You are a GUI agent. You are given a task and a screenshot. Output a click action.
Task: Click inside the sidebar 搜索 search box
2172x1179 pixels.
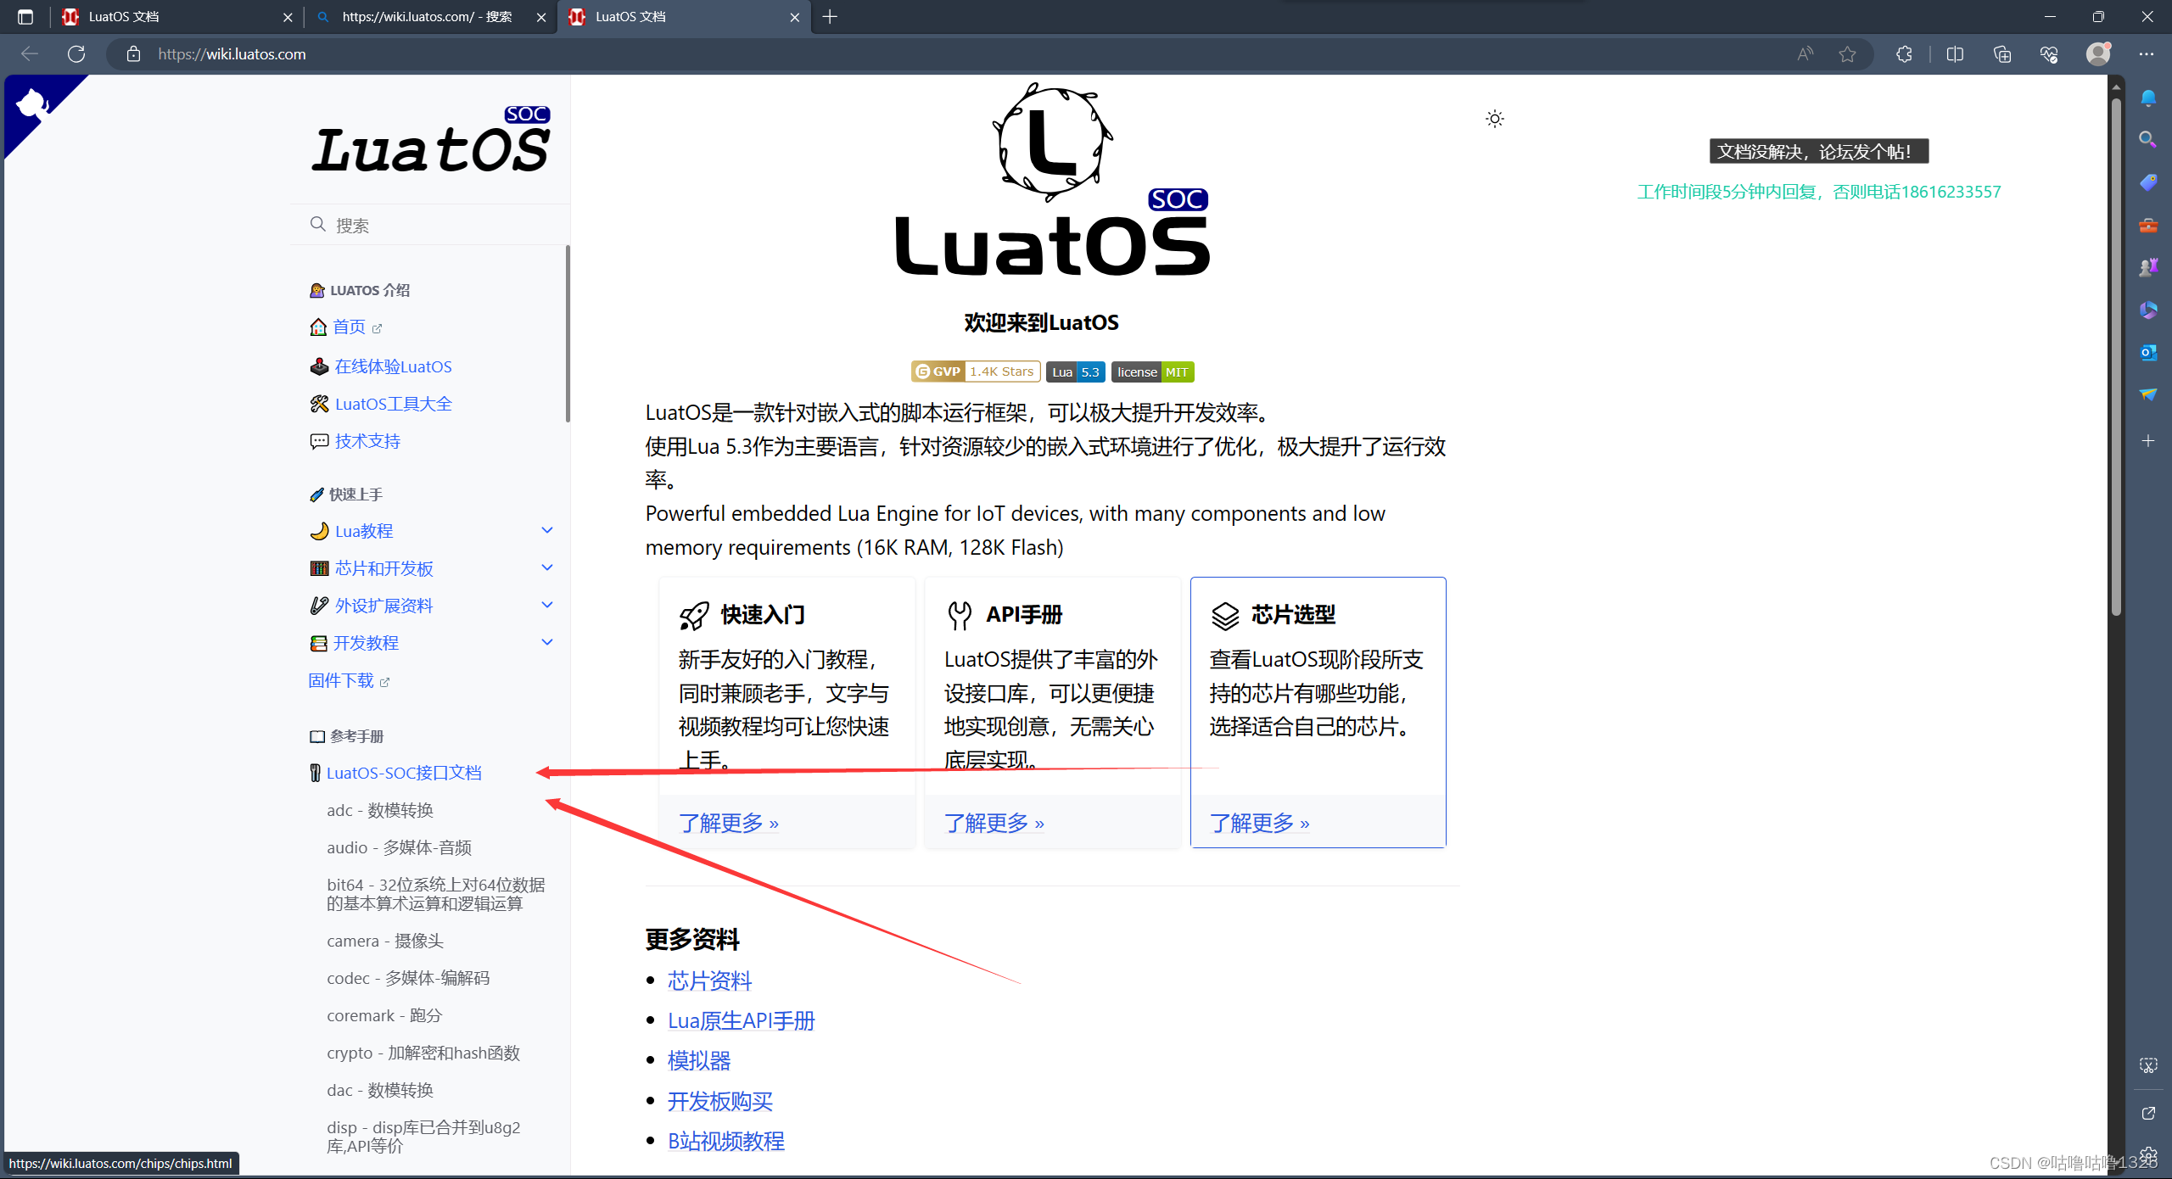pyautogui.click(x=424, y=224)
